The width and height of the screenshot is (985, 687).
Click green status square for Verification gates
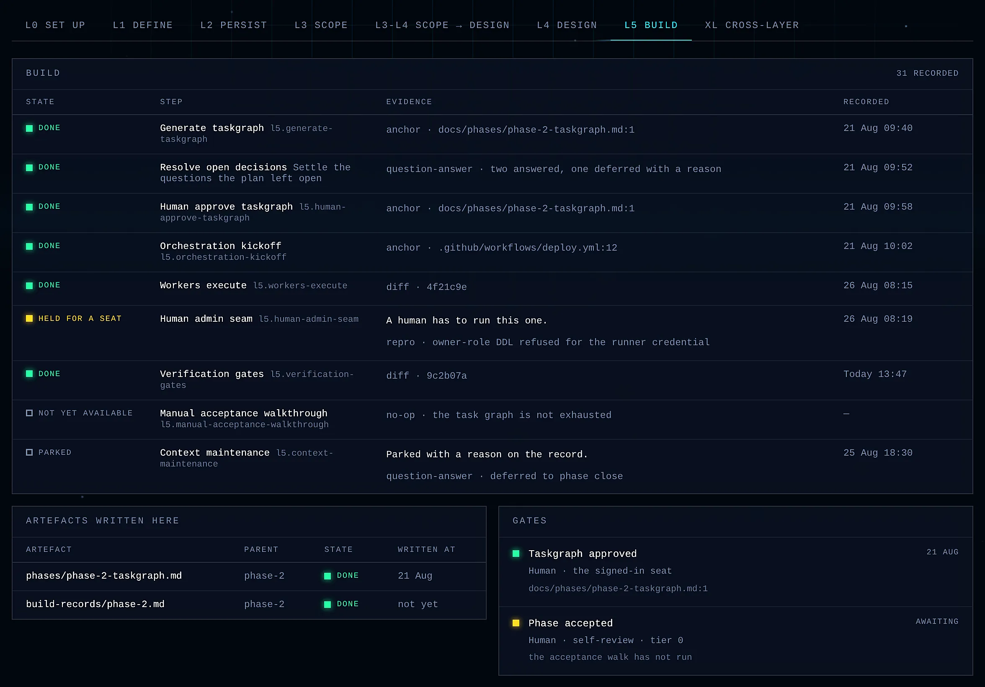click(x=29, y=374)
